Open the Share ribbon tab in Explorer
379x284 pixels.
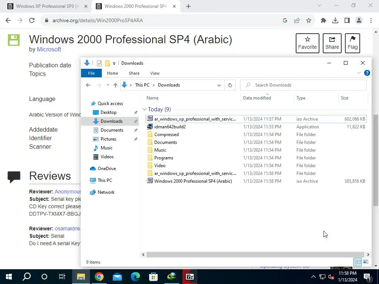pyautogui.click(x=134, y=73)
